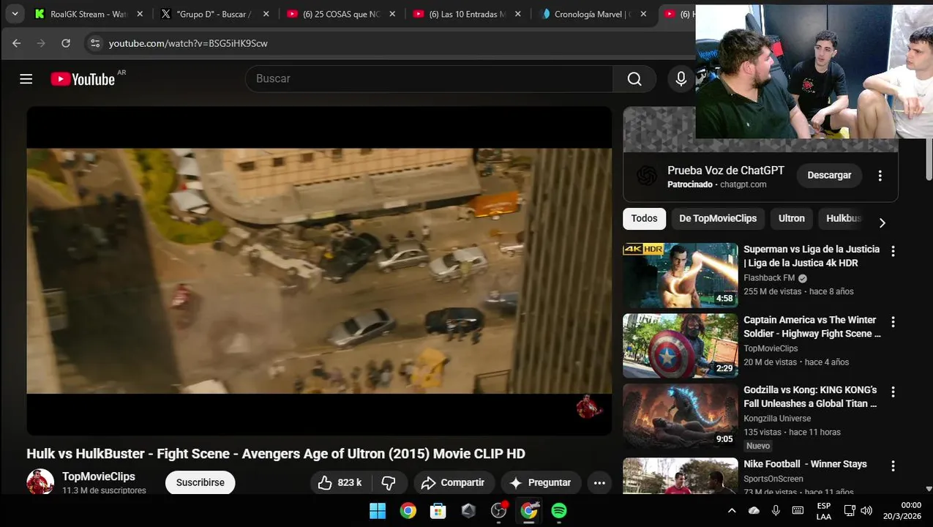
Task: Close the 25 COSAS que NO tab
Action: (x=392, y=14)
